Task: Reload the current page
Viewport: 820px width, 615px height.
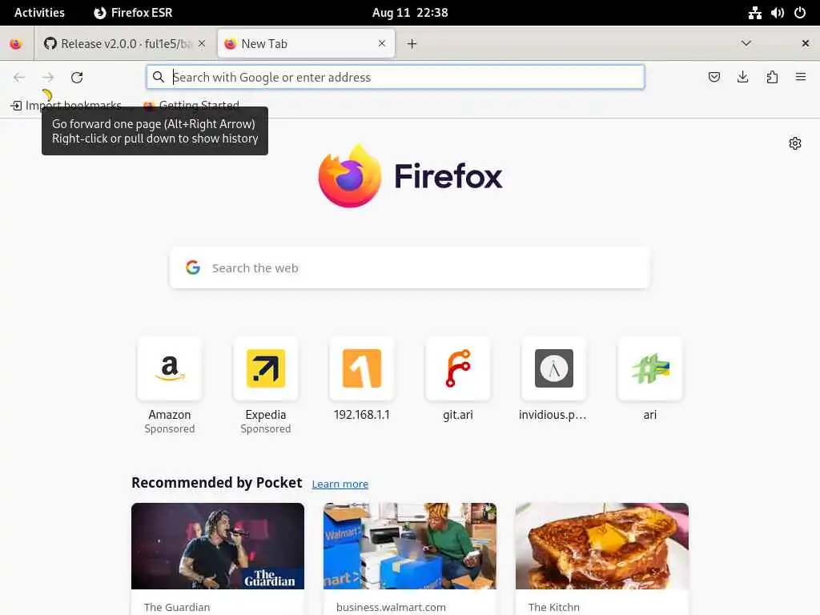Action: click(77, 78)
